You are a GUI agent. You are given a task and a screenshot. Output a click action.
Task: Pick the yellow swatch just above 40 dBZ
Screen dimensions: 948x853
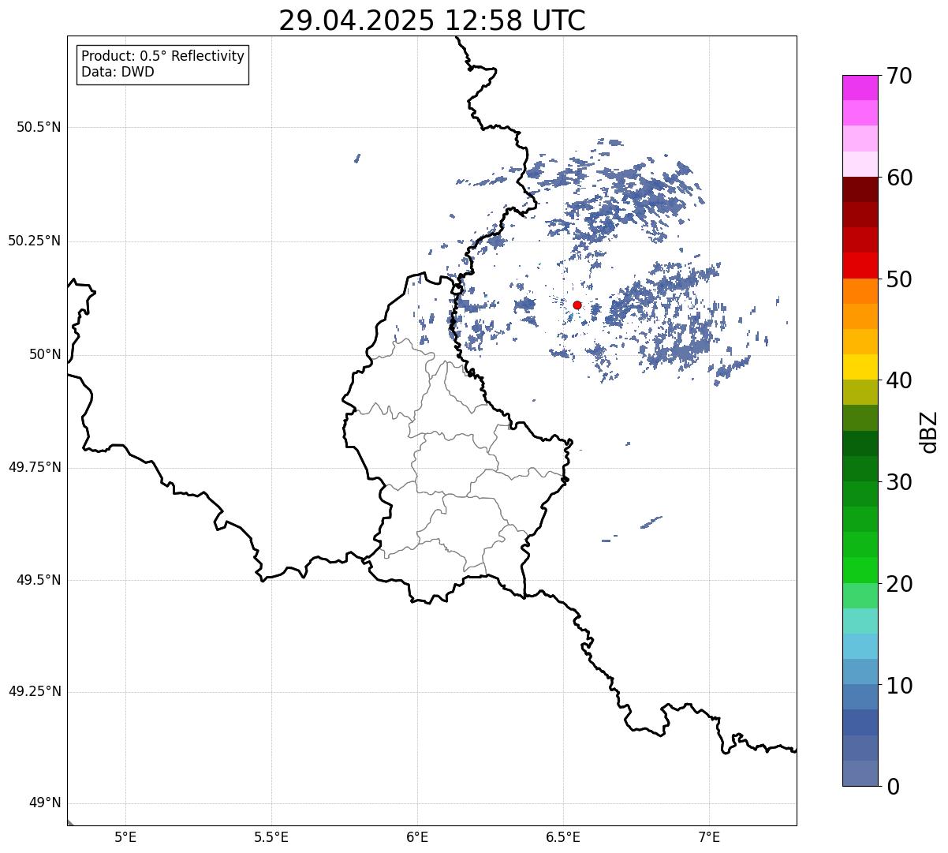[860, 368]
